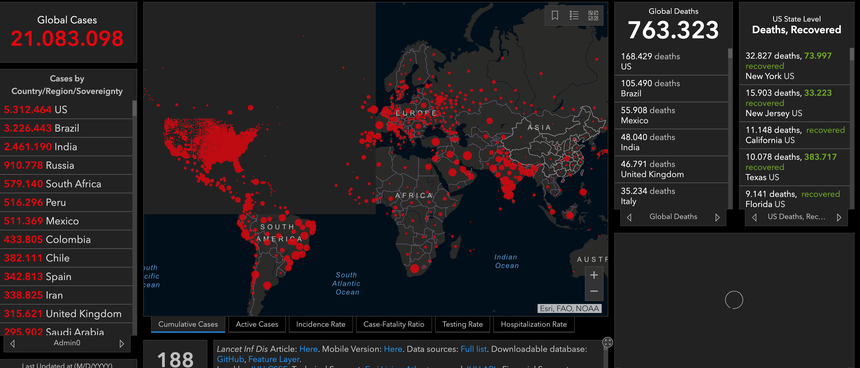860x368 pixels.
Task: Open the Case-Fatality Ratio tab
Action: pos(393,324)
